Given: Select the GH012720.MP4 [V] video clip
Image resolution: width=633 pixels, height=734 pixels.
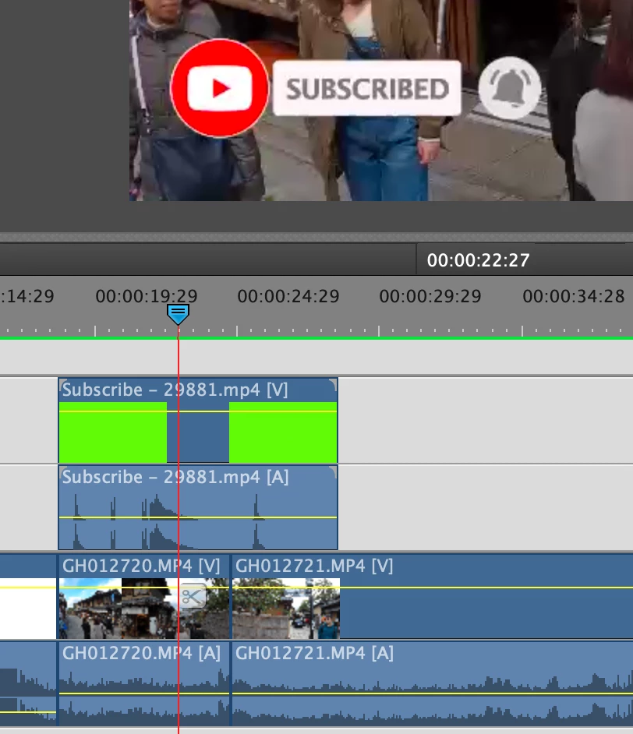Looking at the screenshot, I should [x=143, y=596].
